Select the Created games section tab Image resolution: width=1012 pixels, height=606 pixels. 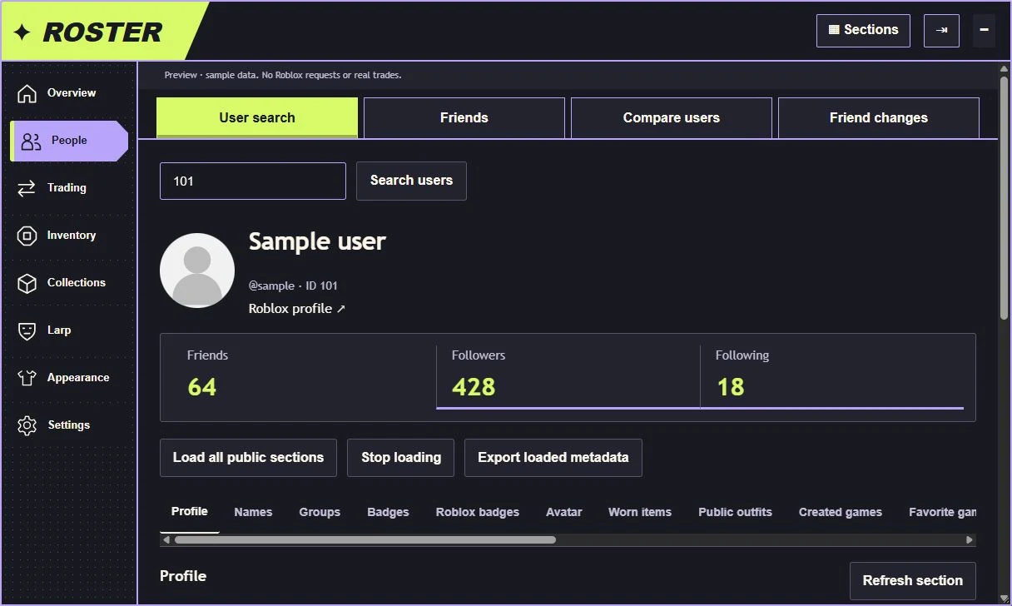pyautogui.click(x=841, y=512)
